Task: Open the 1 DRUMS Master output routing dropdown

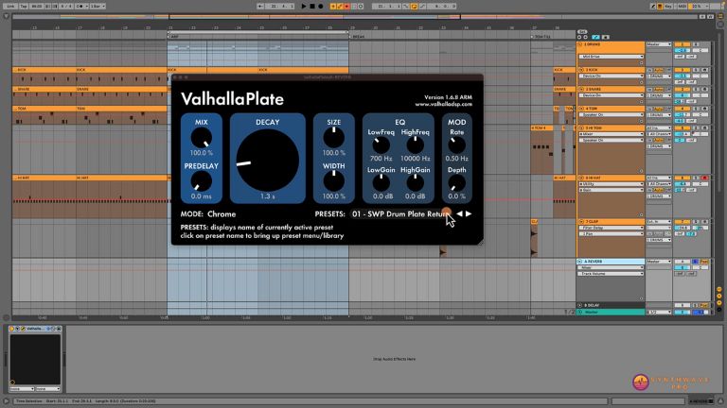Action: tap(659, 44)
